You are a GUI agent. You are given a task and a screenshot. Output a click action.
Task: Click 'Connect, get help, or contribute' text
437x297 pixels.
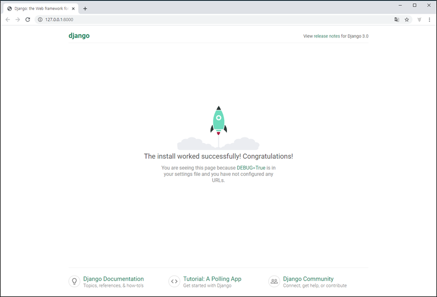point(315,285)
